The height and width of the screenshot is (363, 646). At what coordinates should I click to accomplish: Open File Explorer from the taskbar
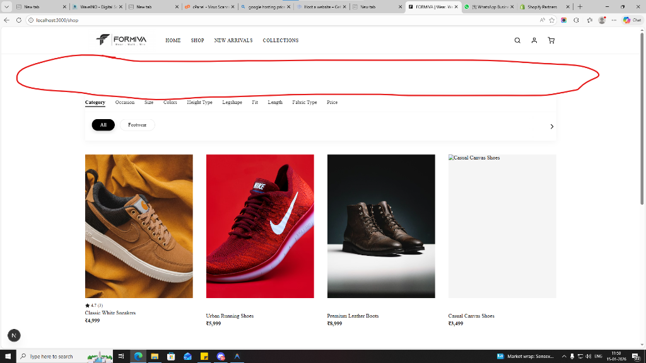[155, 356]
